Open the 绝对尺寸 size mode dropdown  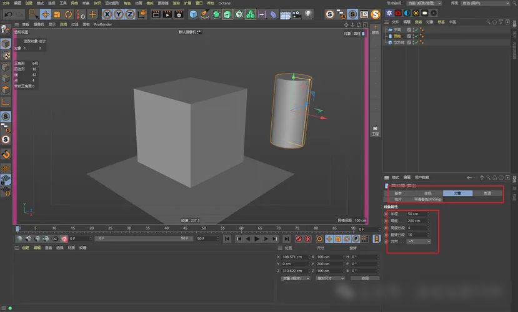[331, 278]
